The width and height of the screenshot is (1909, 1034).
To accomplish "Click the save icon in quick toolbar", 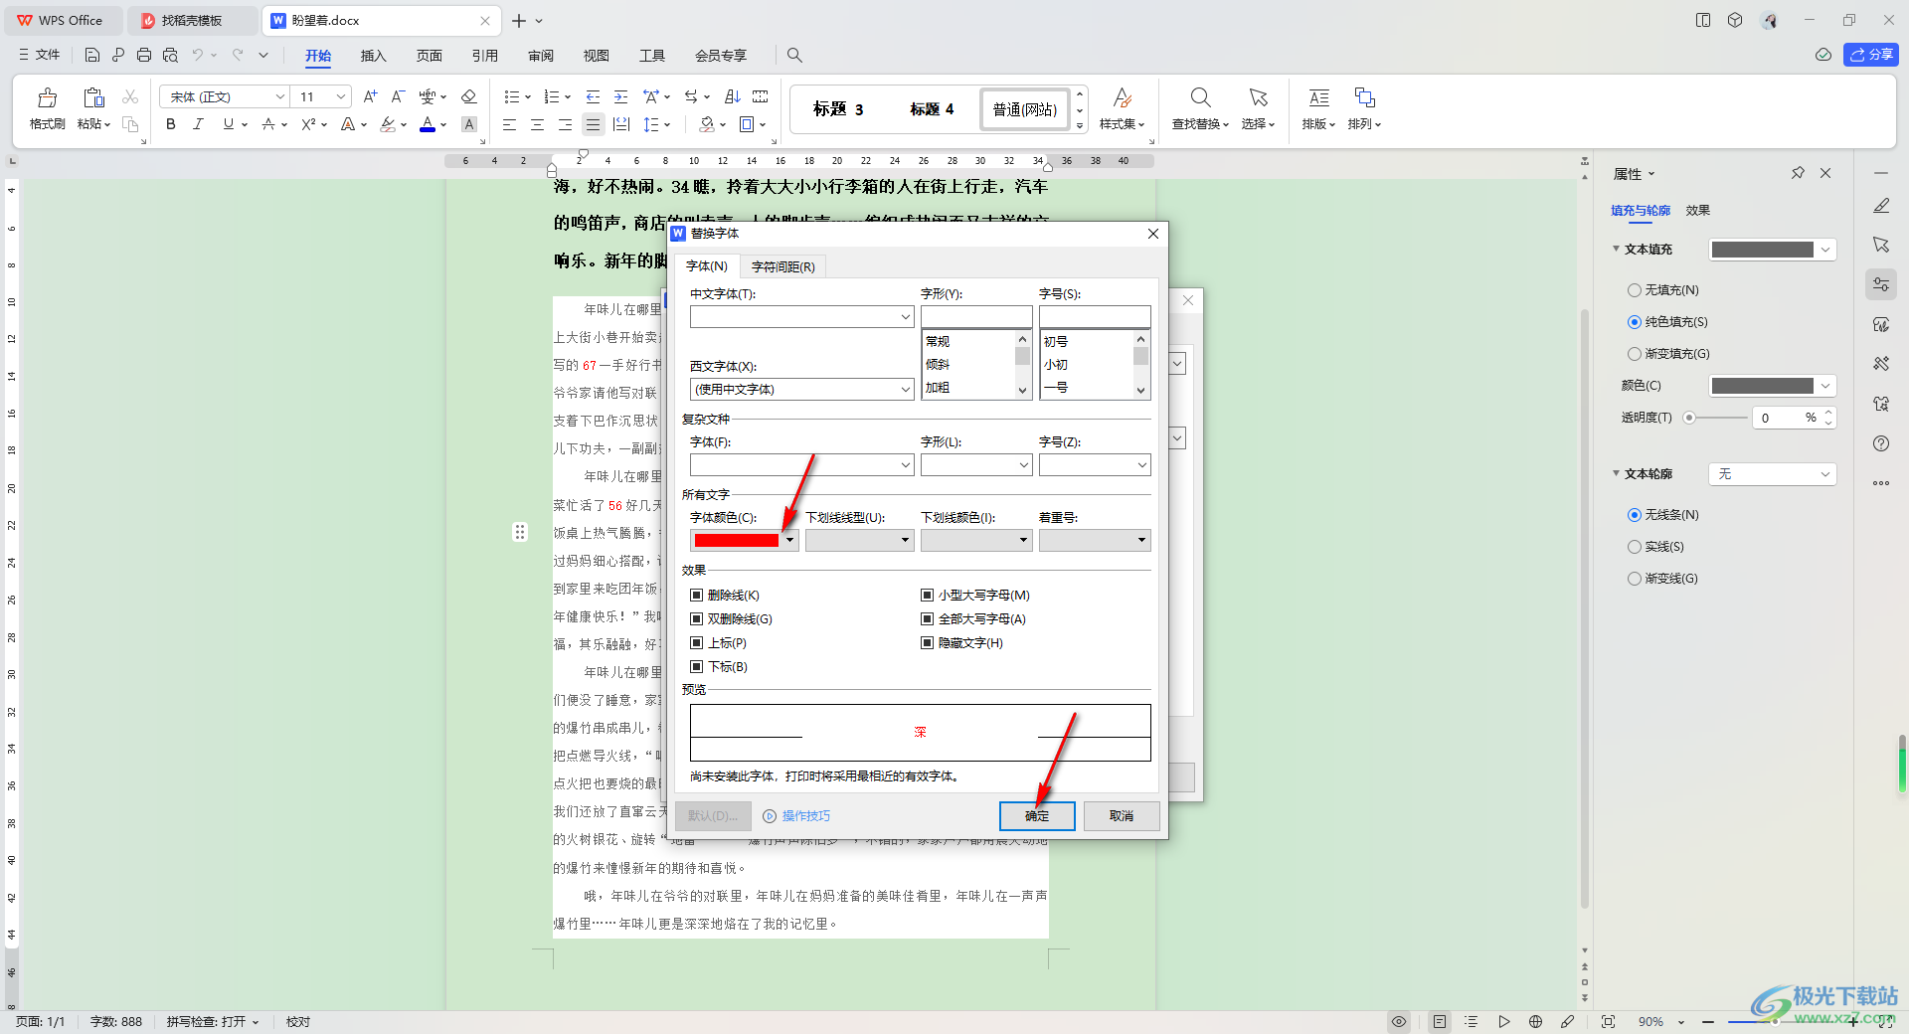I will (92, 55).
